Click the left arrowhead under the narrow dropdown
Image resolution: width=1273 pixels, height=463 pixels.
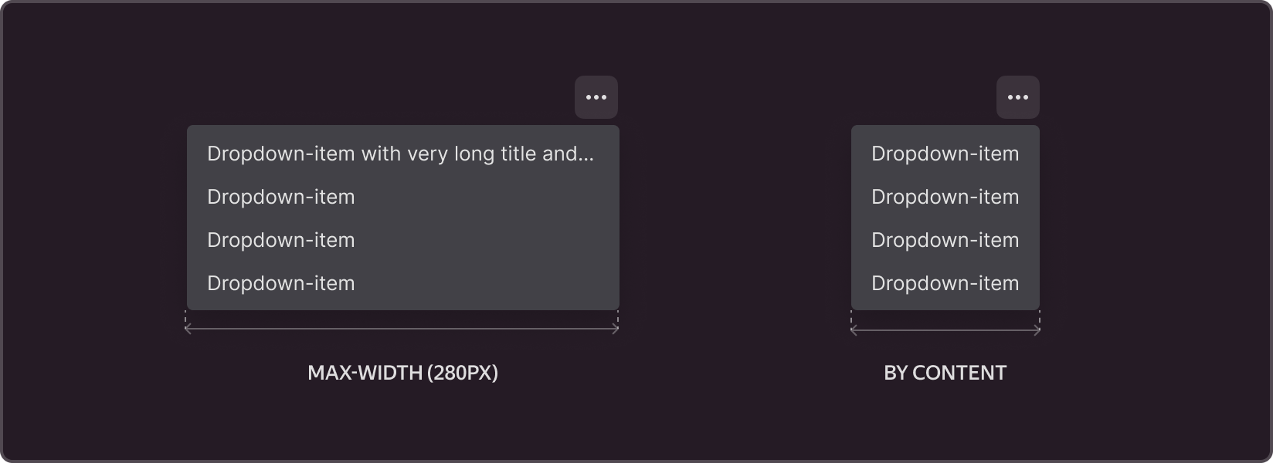click(x=853, y=330)
